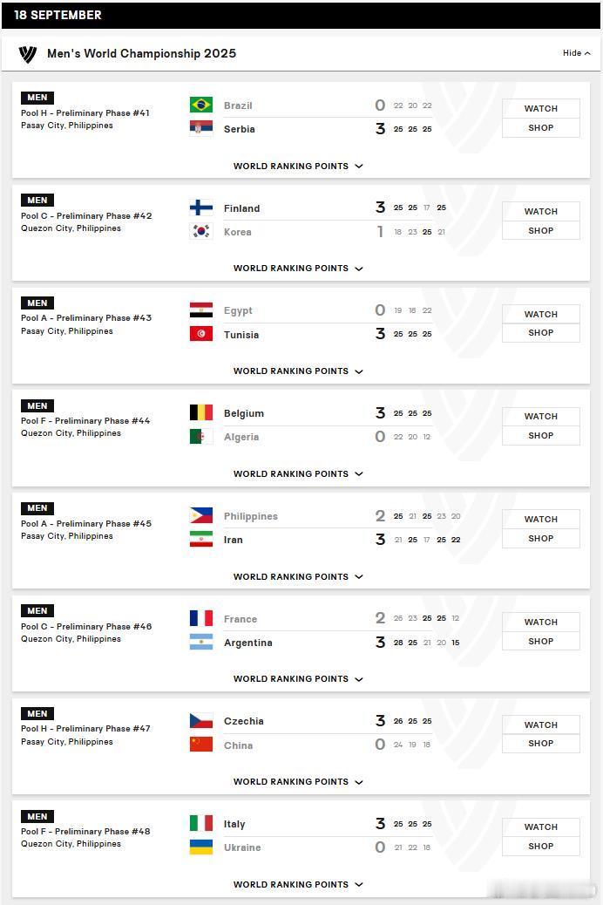
Task: Expand World Ranking Points for Brazil–Serbia
Action: tap(298, 167)
